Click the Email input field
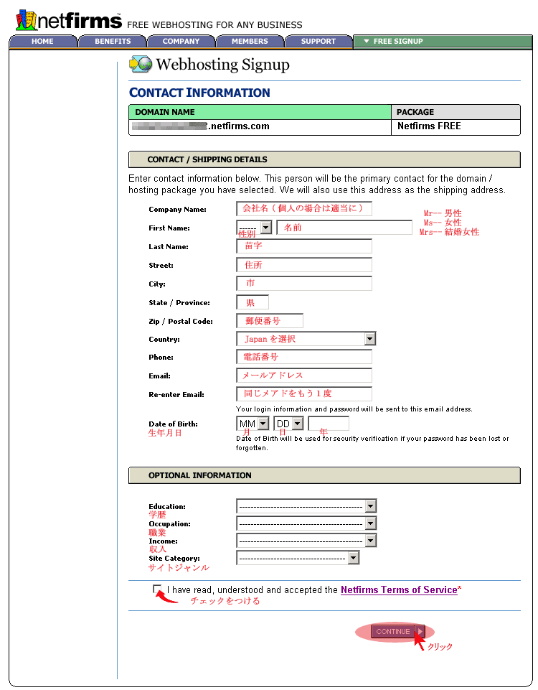Image resolution: width=538 pixels, height=690 pixels. coord(304,376)
